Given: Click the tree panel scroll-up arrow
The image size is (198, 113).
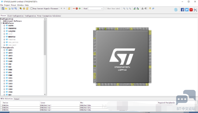Looking at the screenshot, I should click(45, 19).
